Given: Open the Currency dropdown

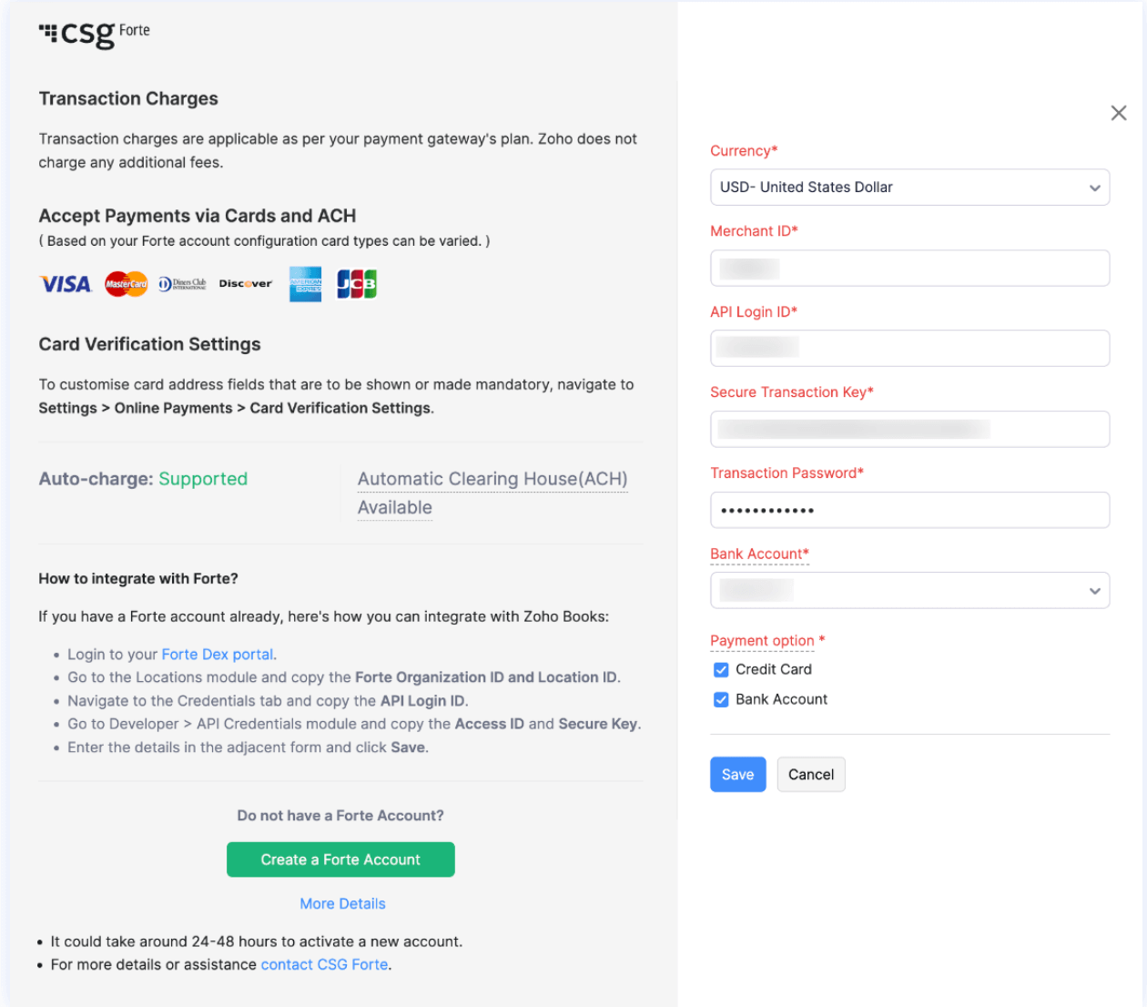Looking at the screenshot, I should [x=909, y=188].
